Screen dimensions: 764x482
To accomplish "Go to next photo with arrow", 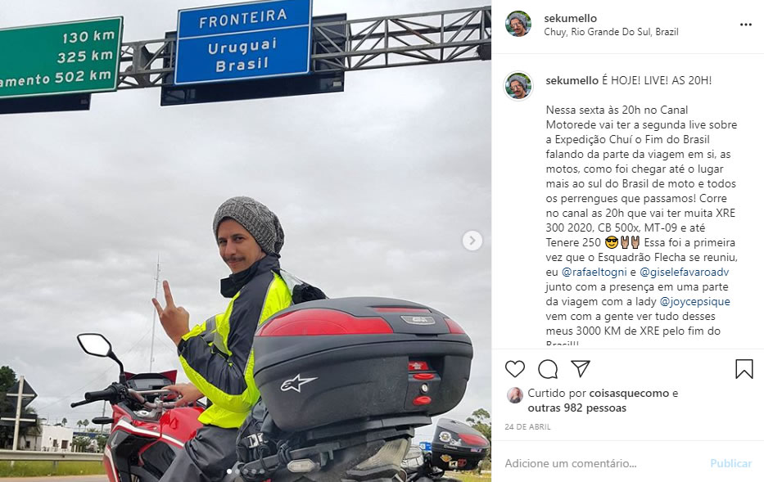I will 472,241.
